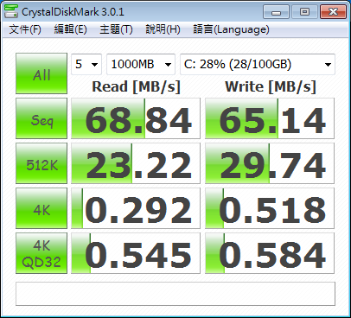
Task: Click the empty comment field at the bottom
Action: pyautogui.click(x=175, y=294)
